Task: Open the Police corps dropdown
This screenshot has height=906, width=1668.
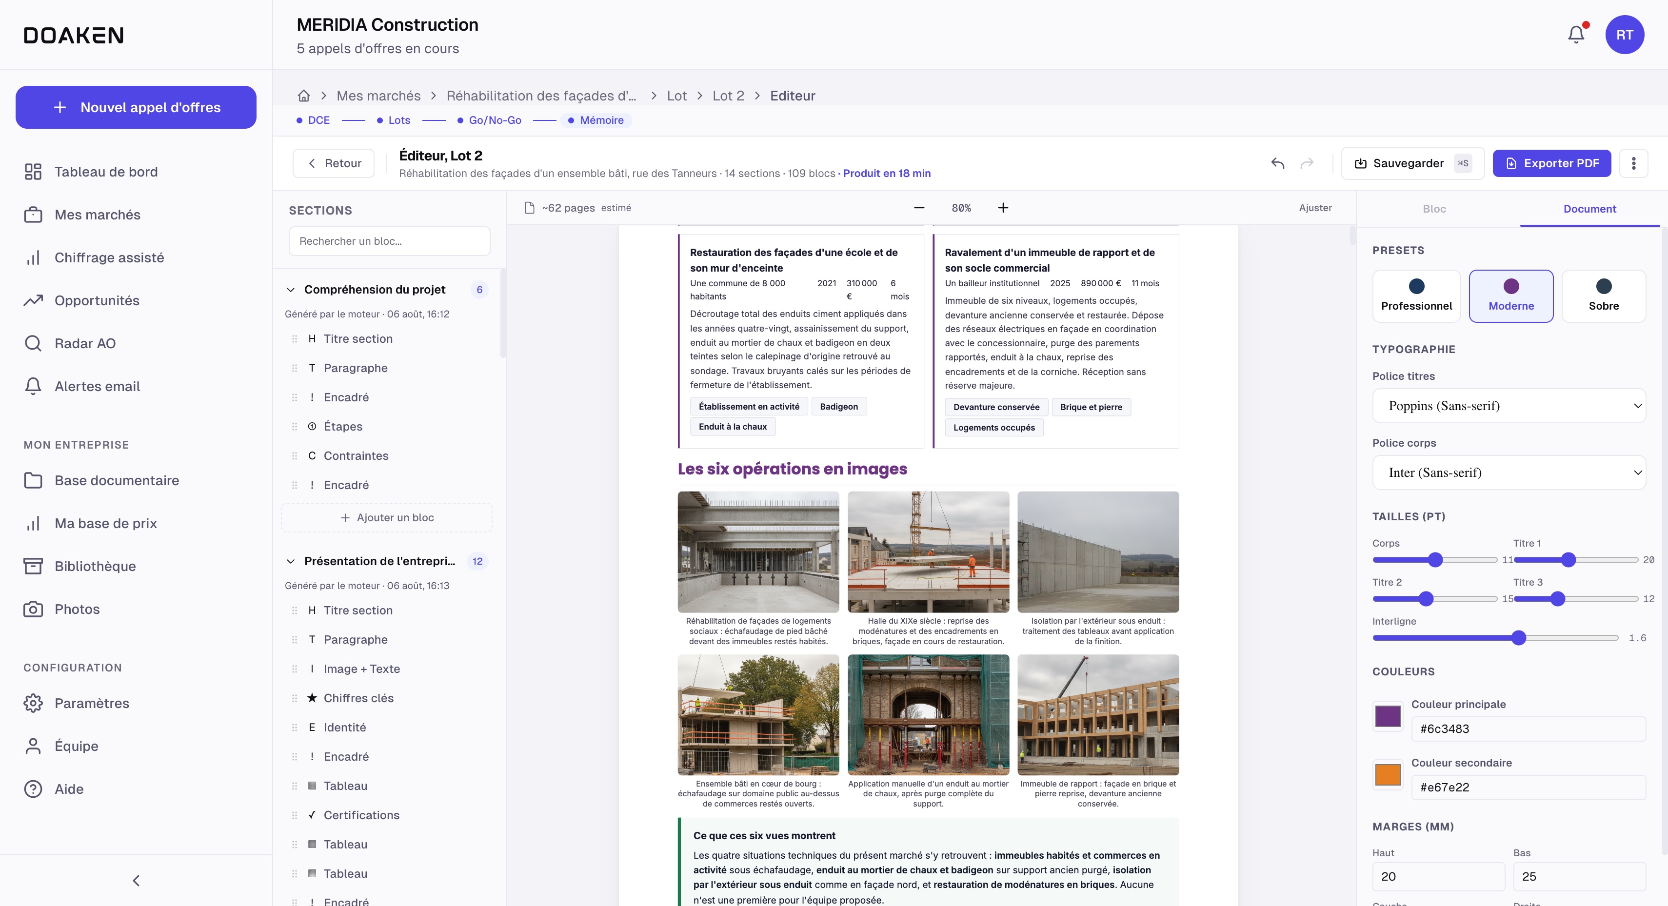Action: (1509, 473)
